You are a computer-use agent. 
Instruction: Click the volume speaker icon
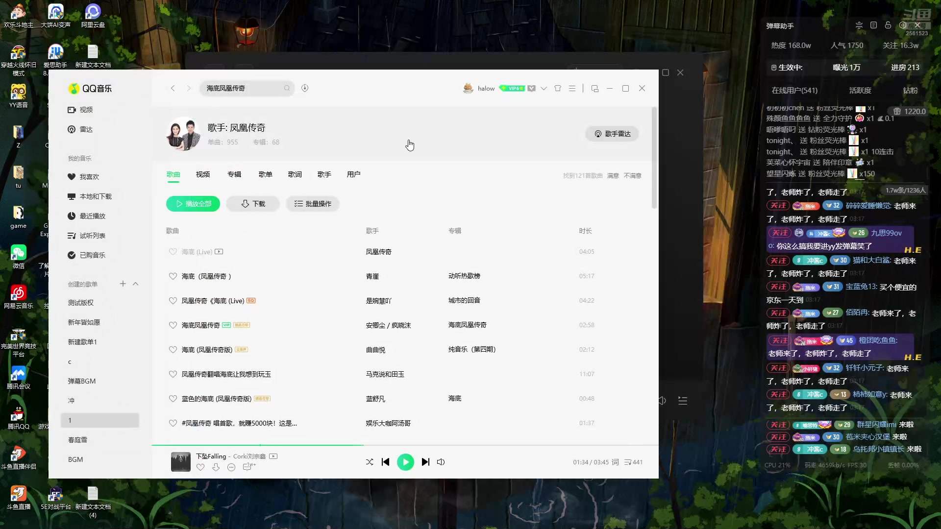coord(441,462)
